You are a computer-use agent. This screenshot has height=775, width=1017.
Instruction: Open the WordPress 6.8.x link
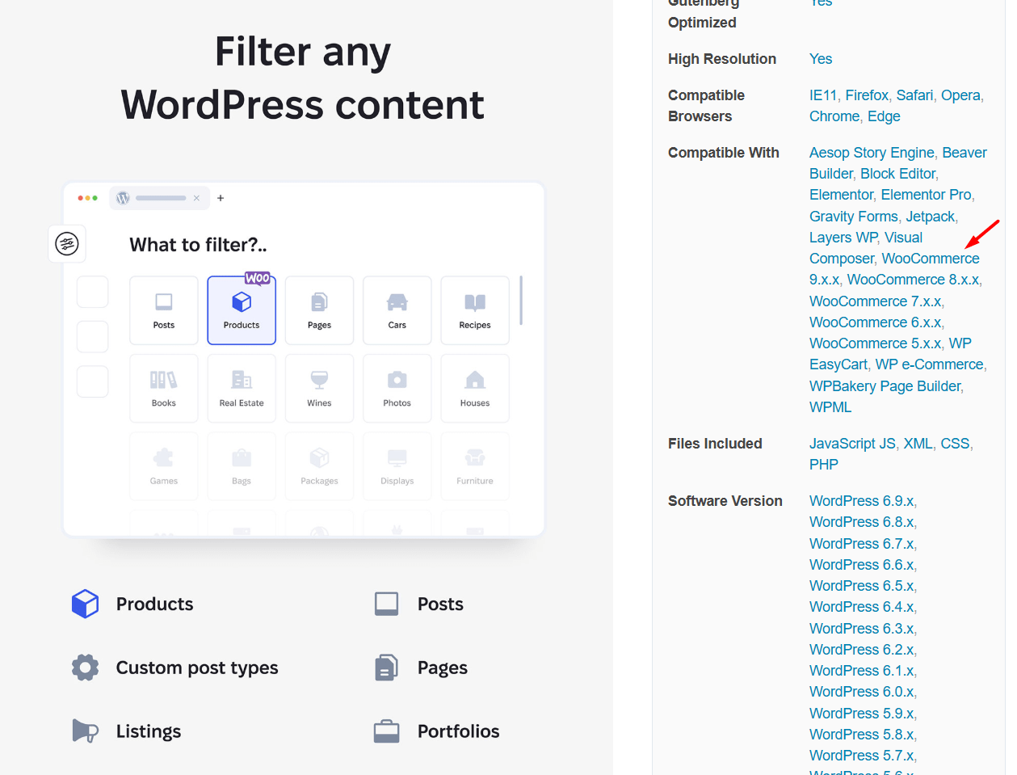(x=861, y=522)
